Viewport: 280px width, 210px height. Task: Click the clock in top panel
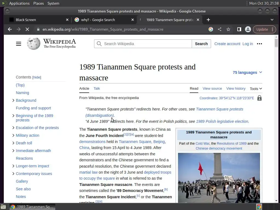(x=264, y=3)
